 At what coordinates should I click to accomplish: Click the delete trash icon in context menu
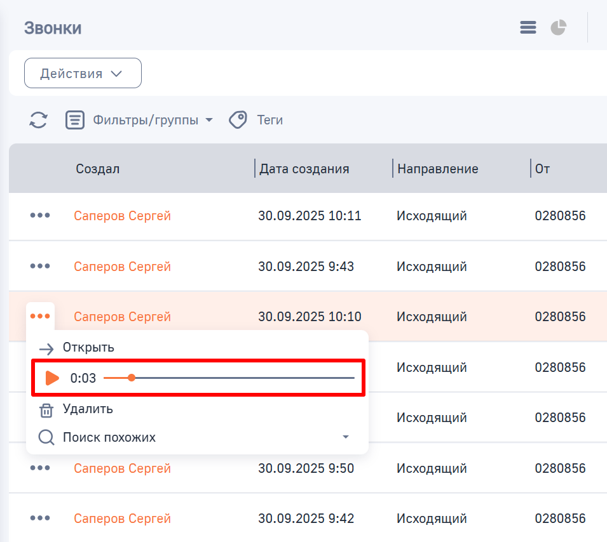click(46, 410)
